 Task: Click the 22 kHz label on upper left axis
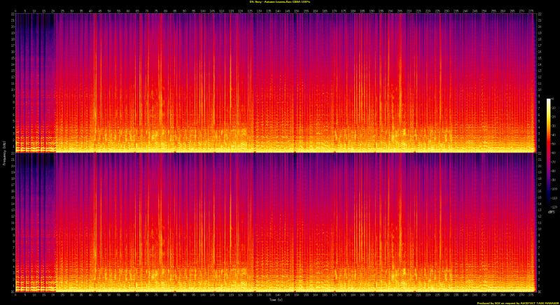11,15
